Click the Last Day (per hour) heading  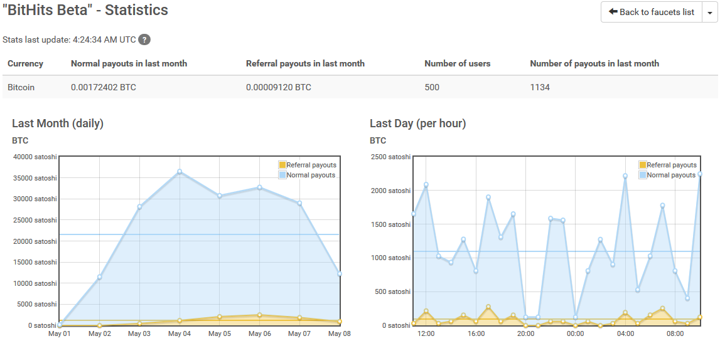point(418,123)
